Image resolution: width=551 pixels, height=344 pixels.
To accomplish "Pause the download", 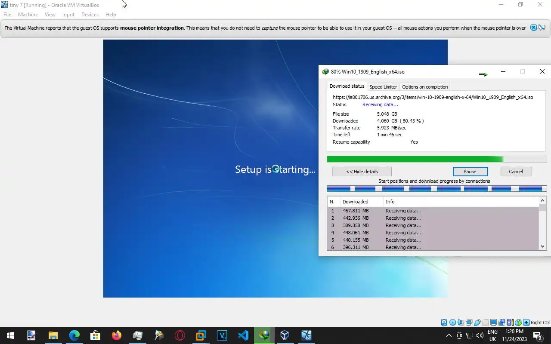I will click(470, 172).
